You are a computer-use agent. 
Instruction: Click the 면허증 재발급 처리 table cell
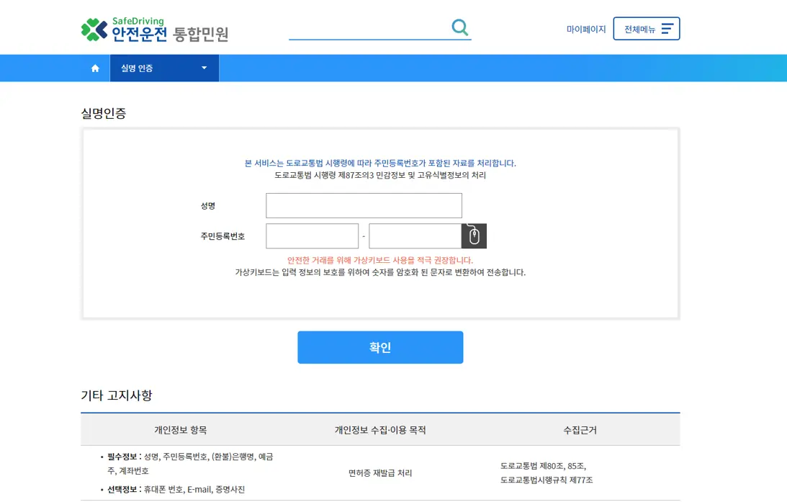pyautogui.click(x=381, y=473)
